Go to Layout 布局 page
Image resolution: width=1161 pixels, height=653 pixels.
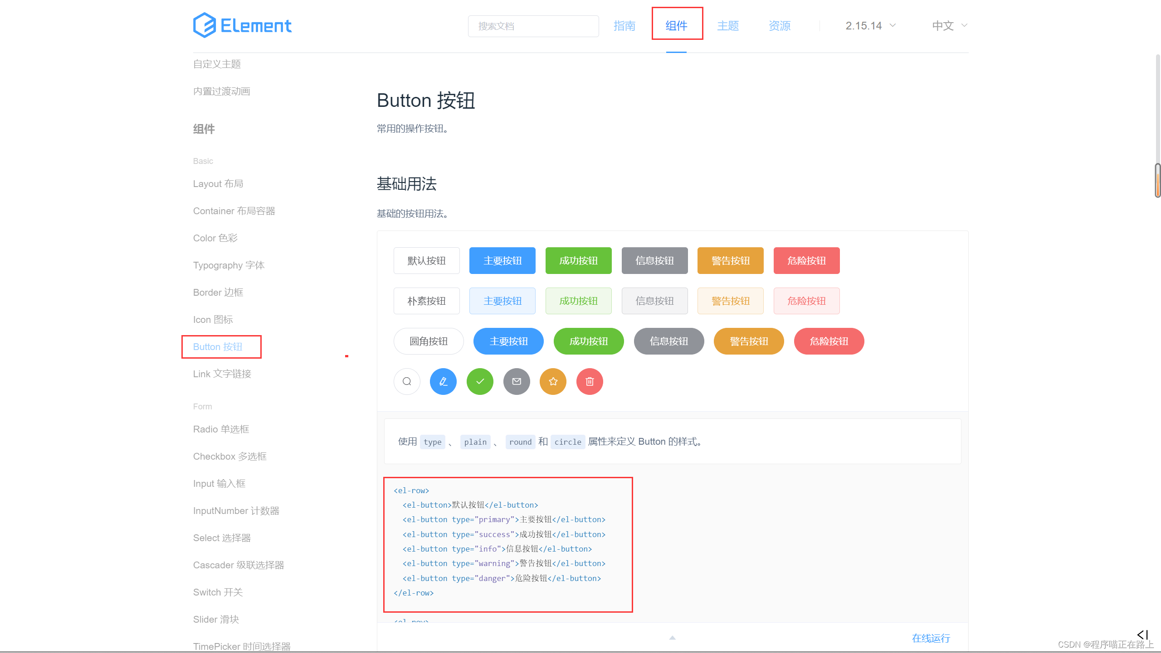218,183
